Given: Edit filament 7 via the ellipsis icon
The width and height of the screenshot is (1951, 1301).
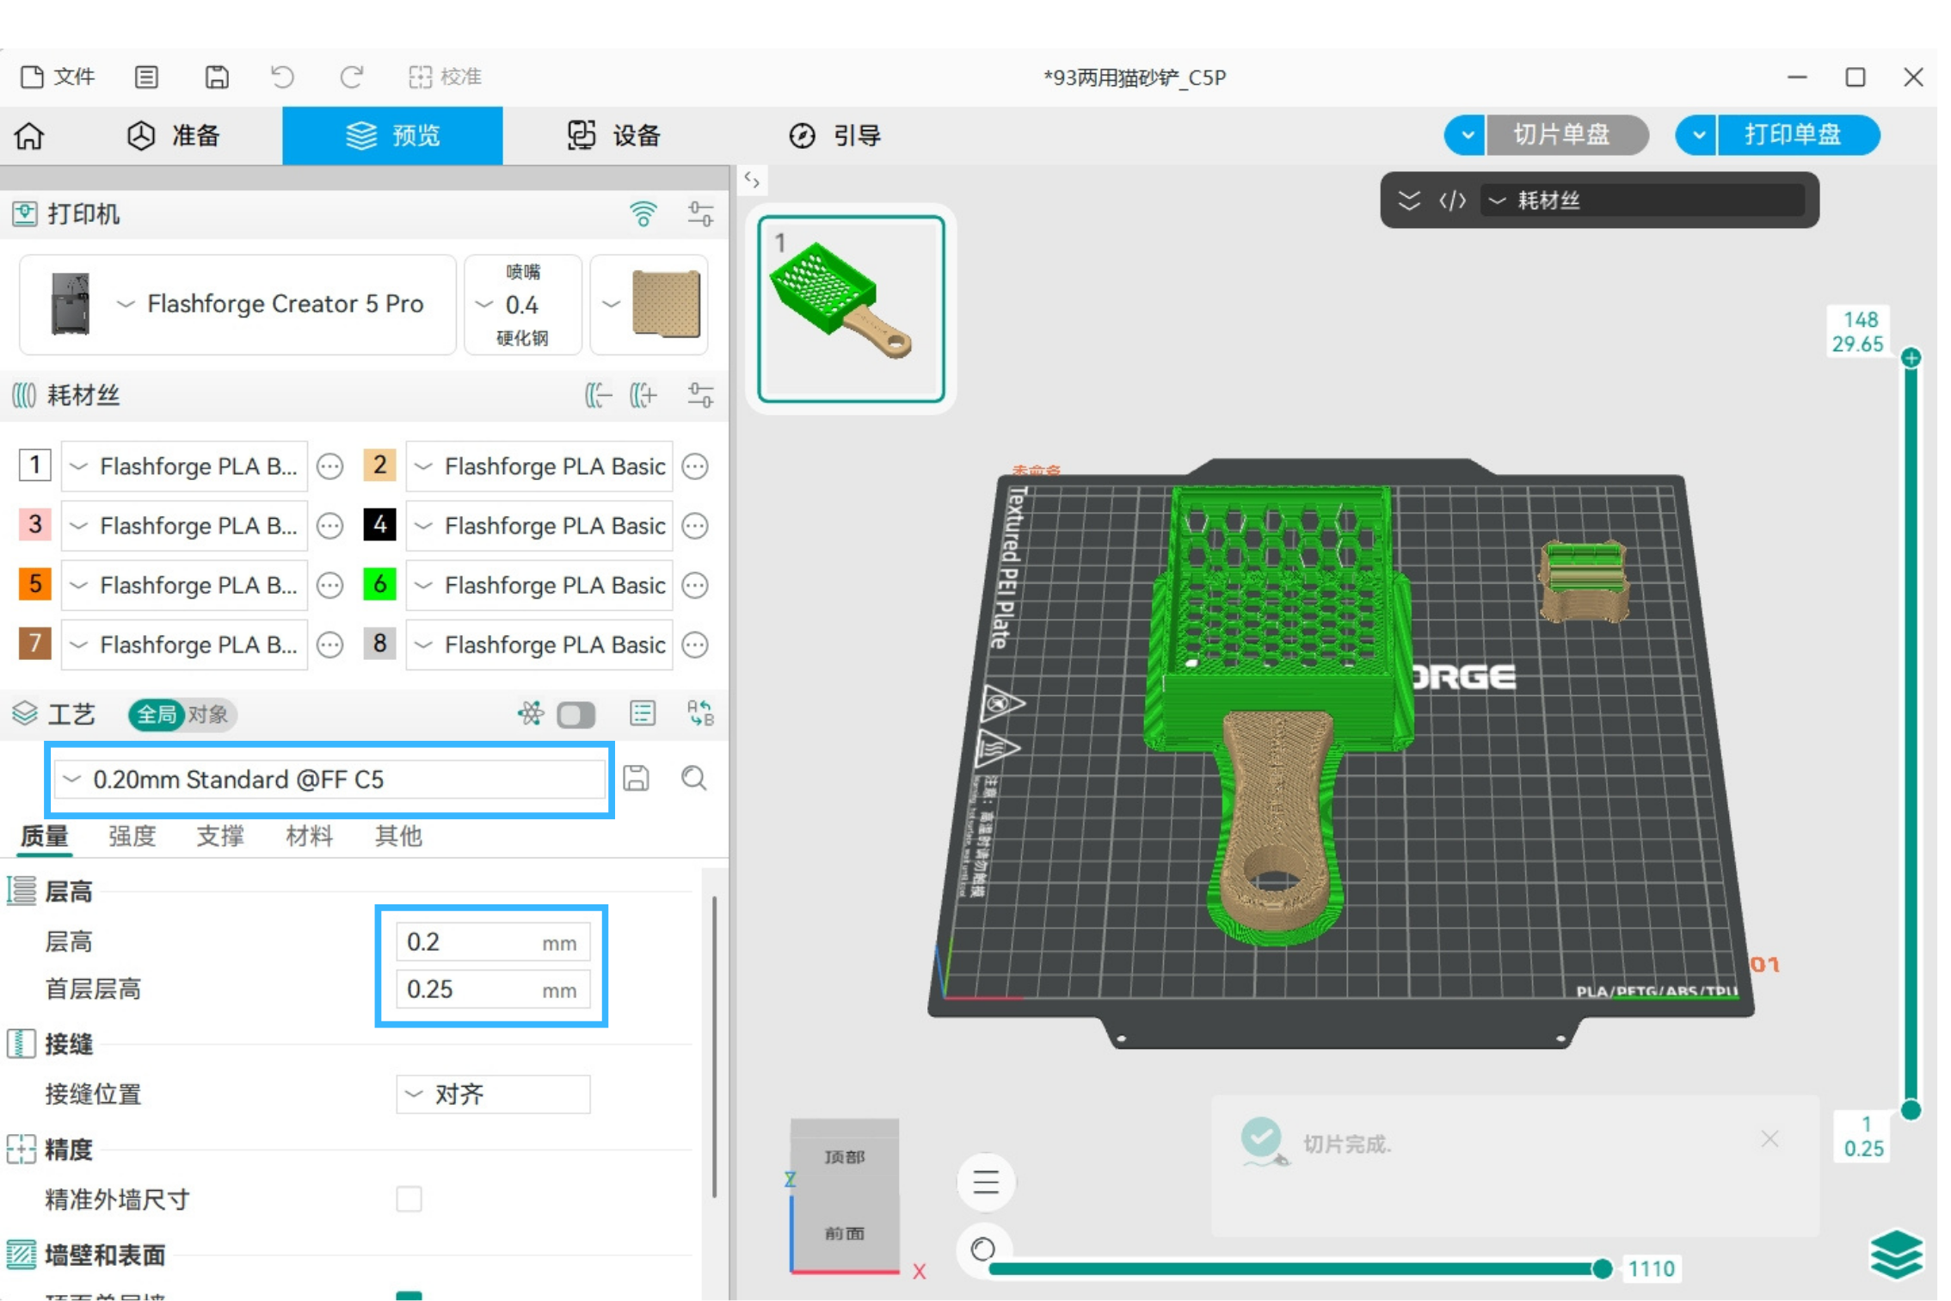Looking at the screenshot, I should coord(330,644).
